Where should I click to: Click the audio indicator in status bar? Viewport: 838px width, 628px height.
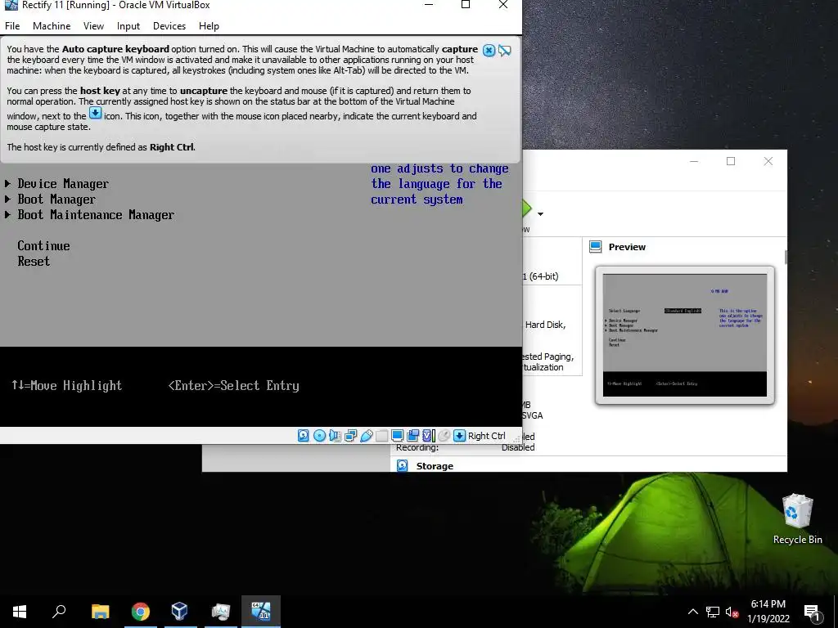335,436
